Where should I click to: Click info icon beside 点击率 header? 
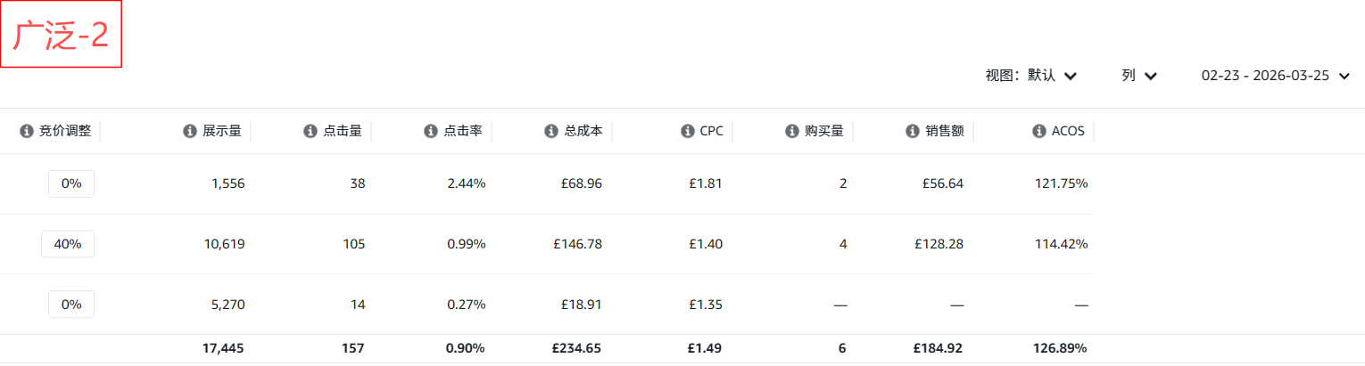coord(431,131)
